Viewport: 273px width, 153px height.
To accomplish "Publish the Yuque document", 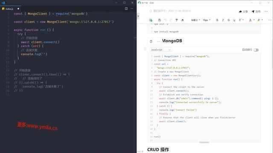I will click(x=256, y=11).
